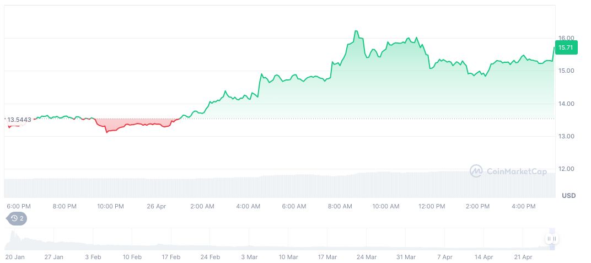Screen dimensions: 591x263
Task: Click the green 15.71 current price tag
Action: pos(567,48)
